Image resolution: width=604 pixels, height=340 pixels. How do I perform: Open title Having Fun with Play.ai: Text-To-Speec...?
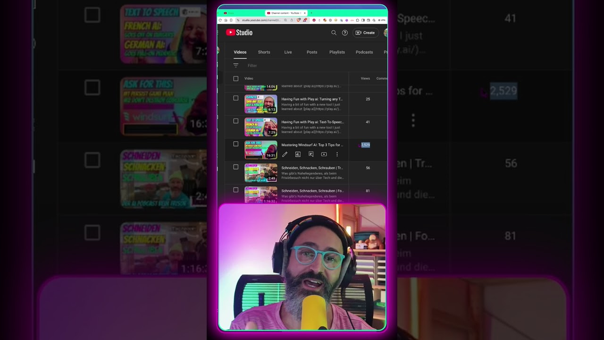312,122
